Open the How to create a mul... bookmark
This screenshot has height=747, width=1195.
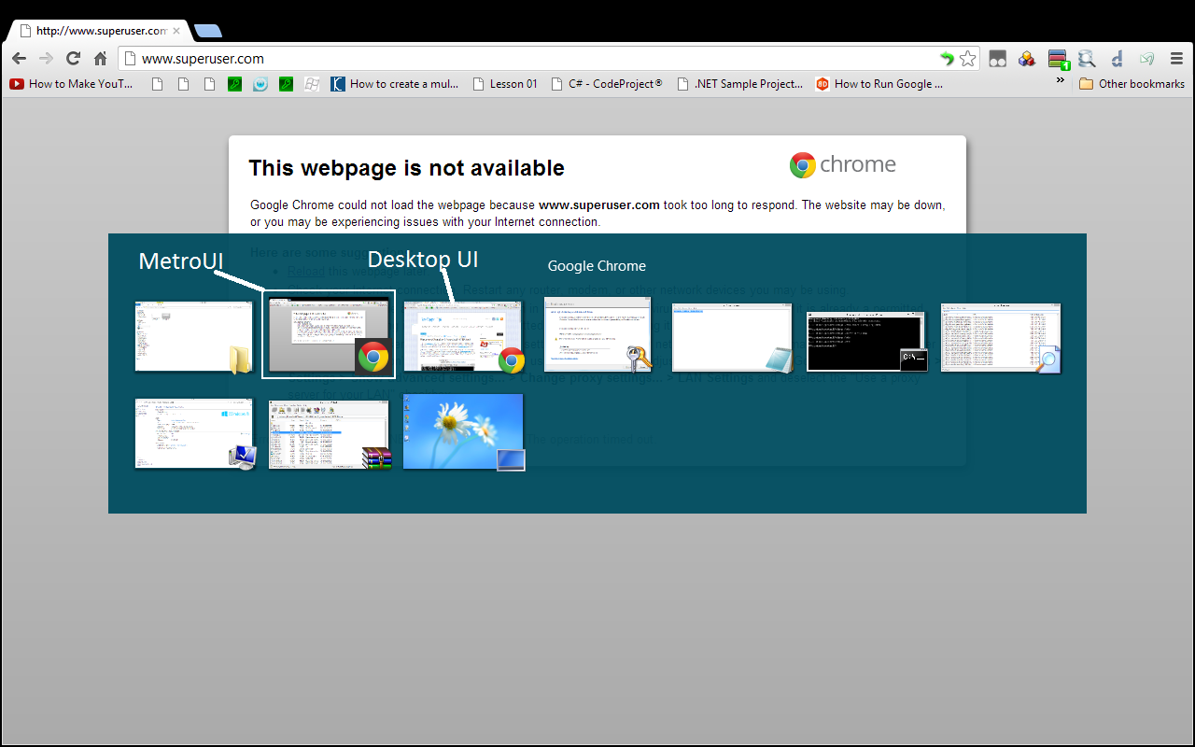(395, 84)
